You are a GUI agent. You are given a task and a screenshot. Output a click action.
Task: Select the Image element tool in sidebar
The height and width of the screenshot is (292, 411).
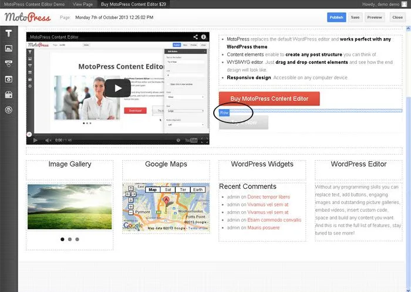point(9,48)
